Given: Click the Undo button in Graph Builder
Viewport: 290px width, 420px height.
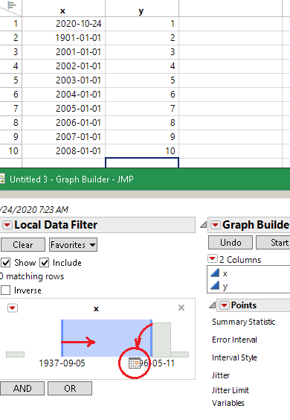Looking at the screenshot, I should [x=231, y=243].
